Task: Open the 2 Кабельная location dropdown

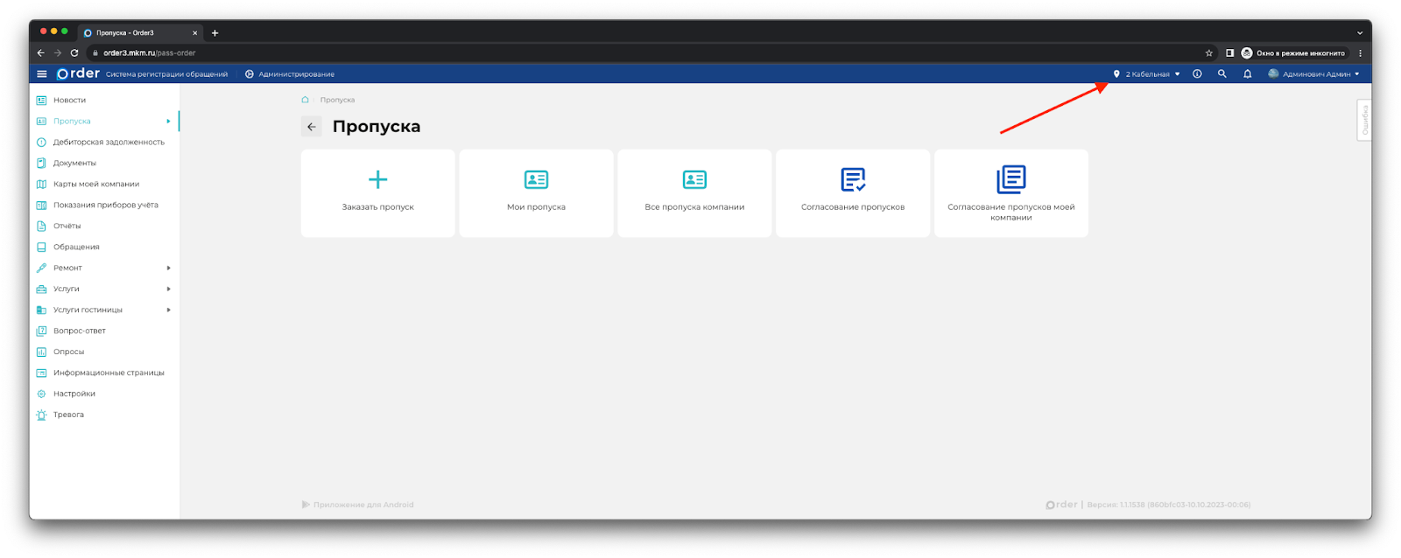Action: pos(1147,74)
